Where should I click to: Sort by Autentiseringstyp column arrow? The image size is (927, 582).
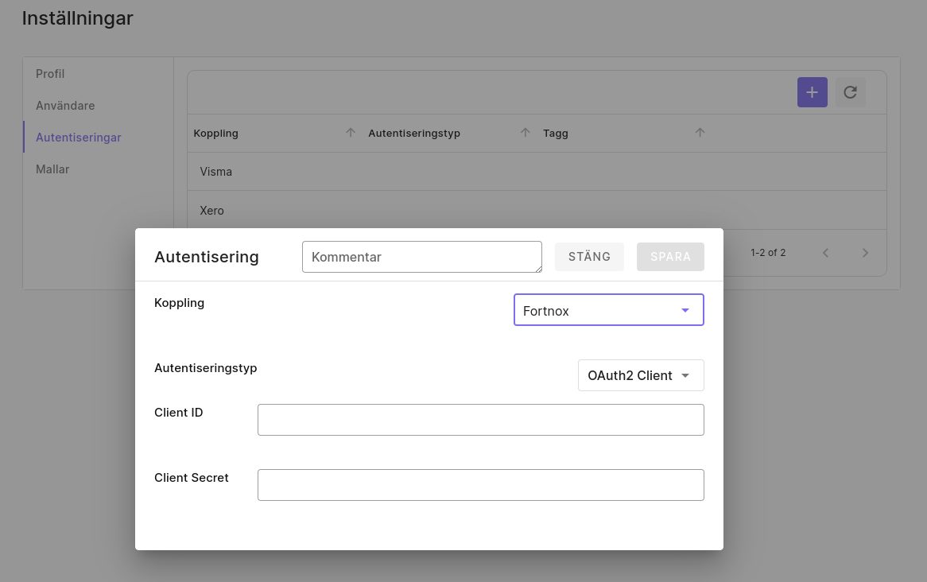[525, 133]
